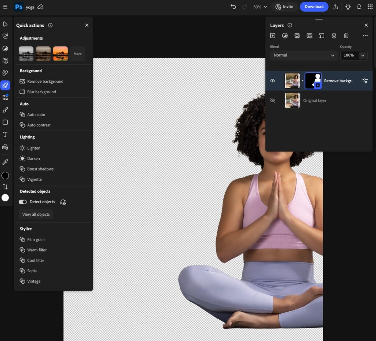Pick the Eyedropper tool
The width and height of the screenshot is (376, 341).
click(x=5, y=162)
